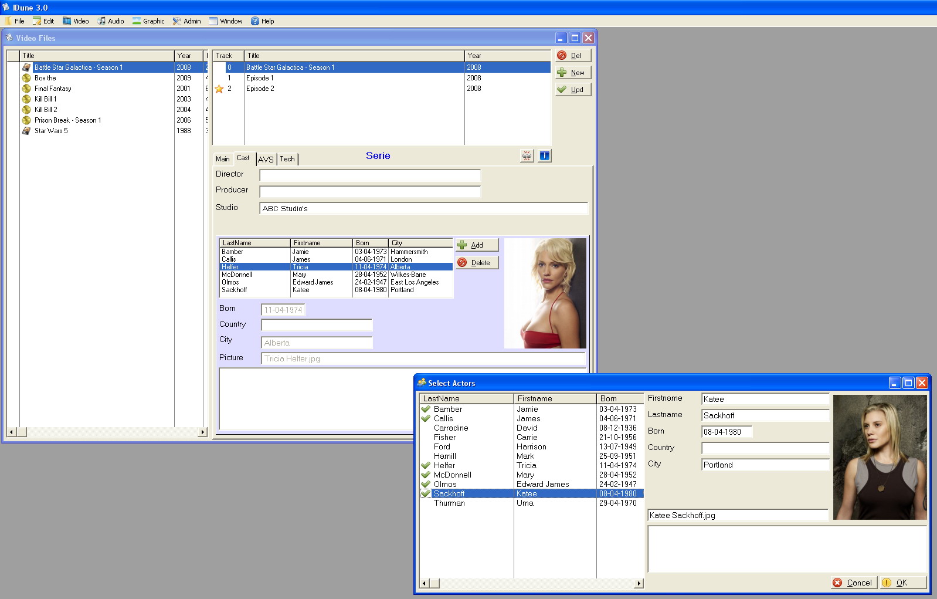The image size is (937, 599).
Task: Select Olmos row in the cast list
Action: (336, 282)
